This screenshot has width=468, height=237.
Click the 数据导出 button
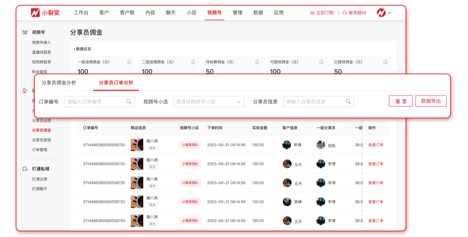coord(431,101)
